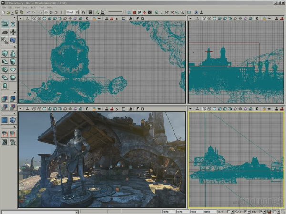
Task: Click the Open level folder icon
Action: click(8, 12)
